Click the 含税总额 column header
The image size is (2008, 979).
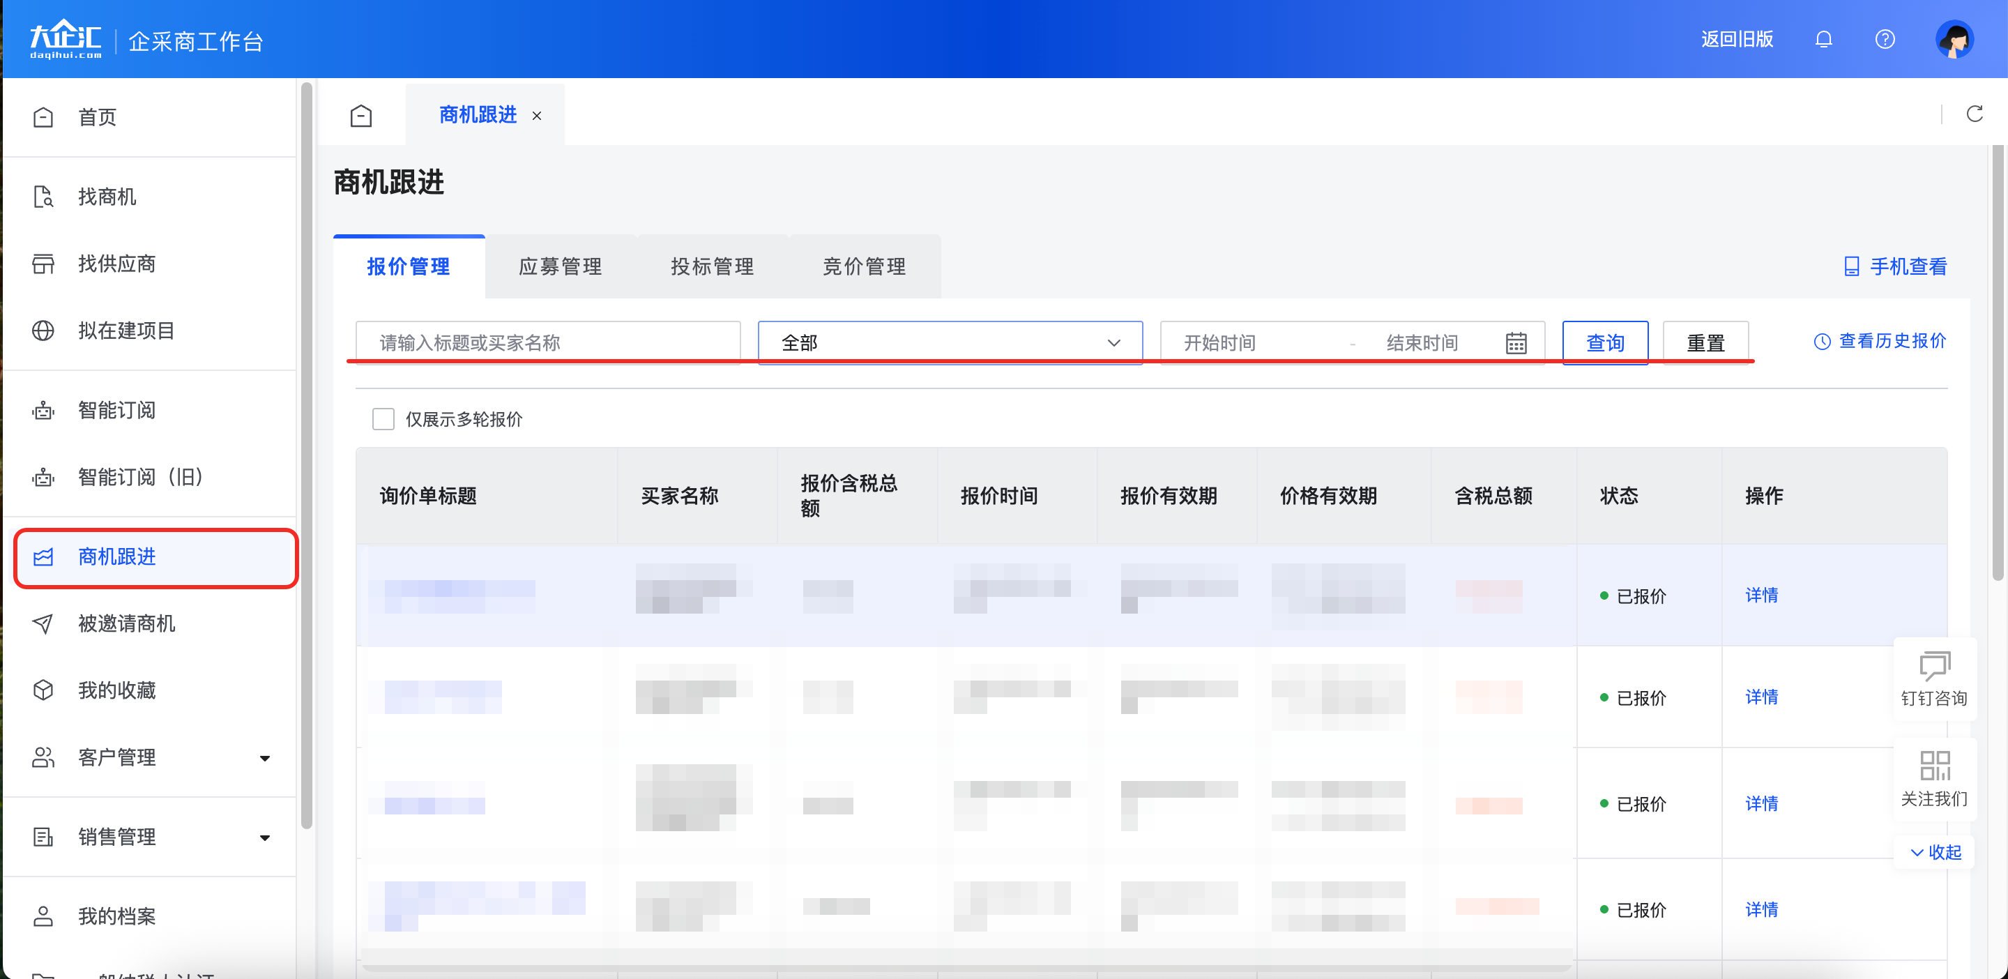[x=1505, y=496]
